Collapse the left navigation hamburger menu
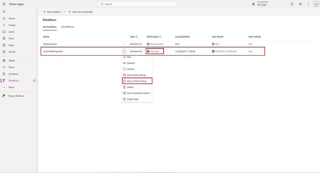The image size is (320, 173). coord(4,11)
